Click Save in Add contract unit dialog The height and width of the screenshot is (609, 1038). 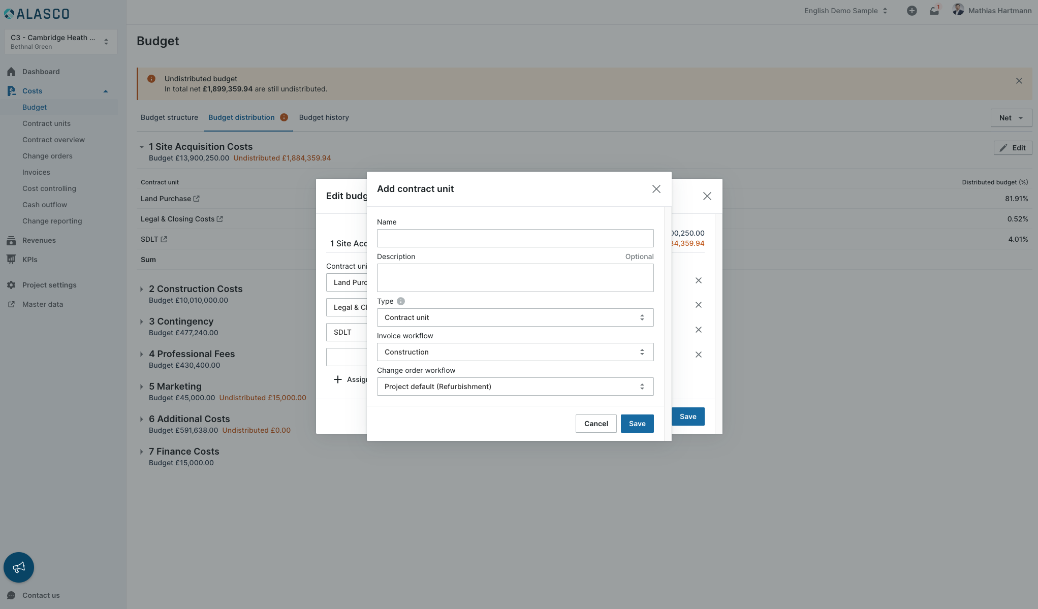pyautogui.click(x=637, y=424)
